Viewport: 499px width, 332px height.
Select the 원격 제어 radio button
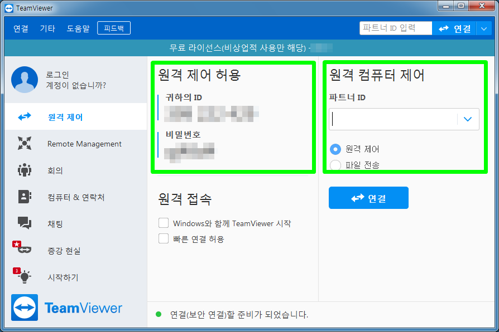pos(335,149)
